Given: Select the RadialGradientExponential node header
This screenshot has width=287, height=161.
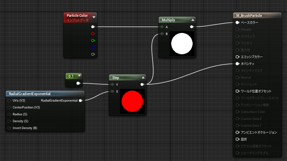Looking at the screenshot, I should (45, 94).
